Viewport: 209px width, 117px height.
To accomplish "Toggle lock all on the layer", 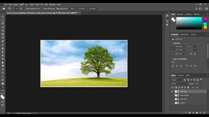I will [188, 87].
